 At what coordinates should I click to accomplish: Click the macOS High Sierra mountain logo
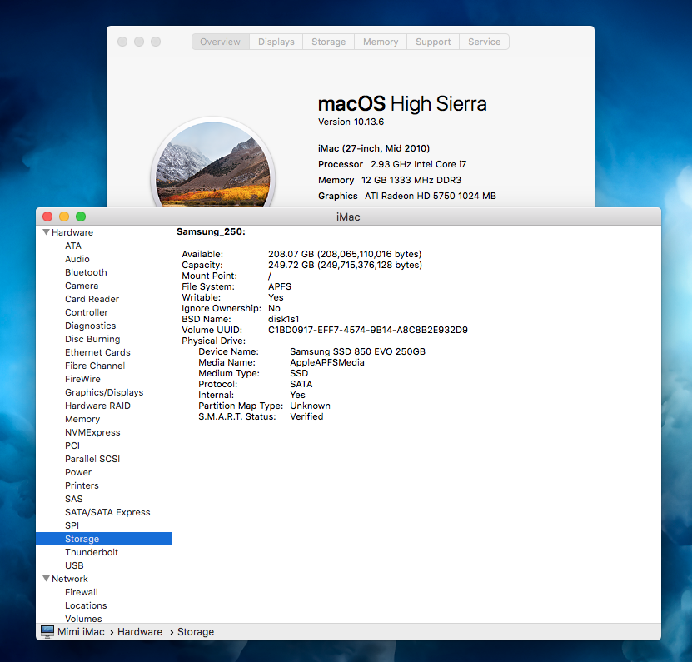212,164
